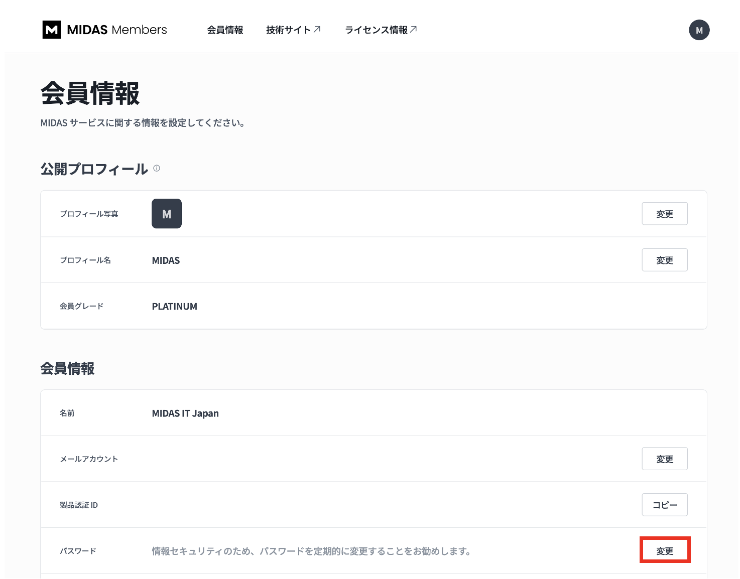
Task: Open the ライセンス情報 external link
Action: click(381, 30)
